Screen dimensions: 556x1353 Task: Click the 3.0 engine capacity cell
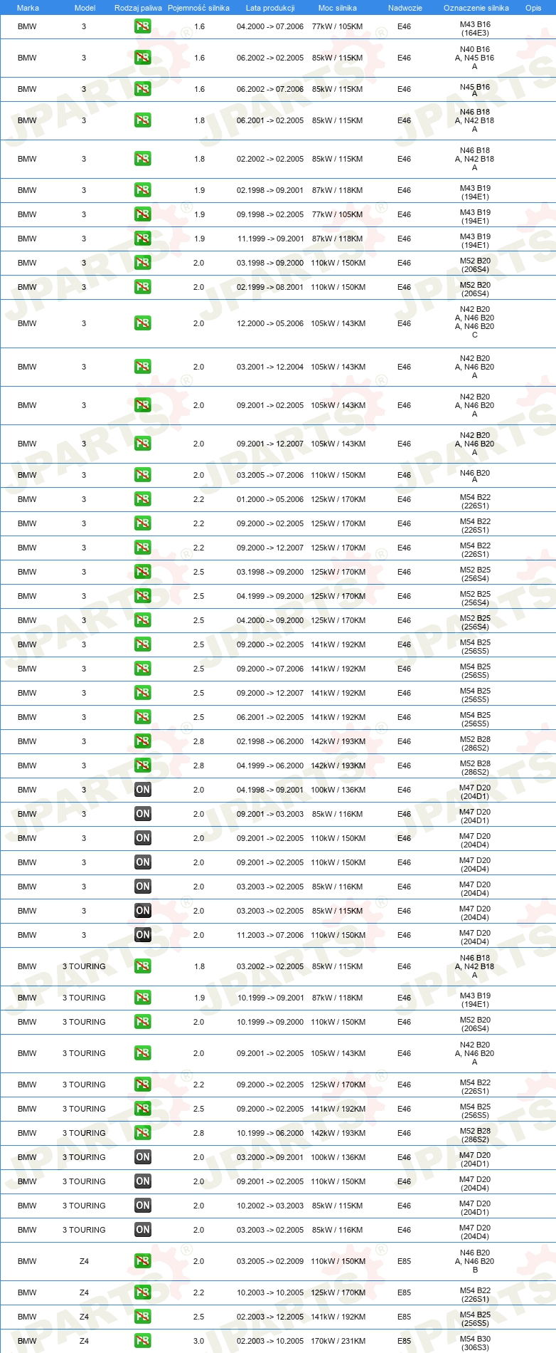point(198,1341)
